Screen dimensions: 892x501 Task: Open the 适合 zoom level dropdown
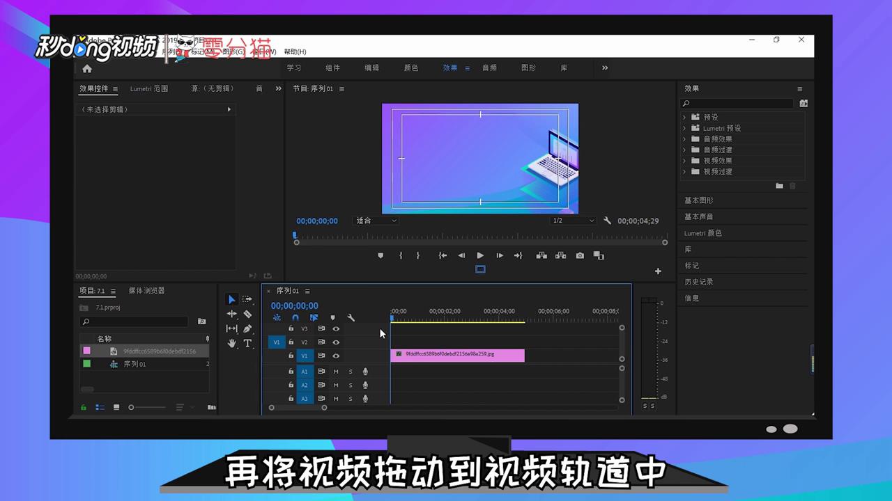click(x=376, y=221)
